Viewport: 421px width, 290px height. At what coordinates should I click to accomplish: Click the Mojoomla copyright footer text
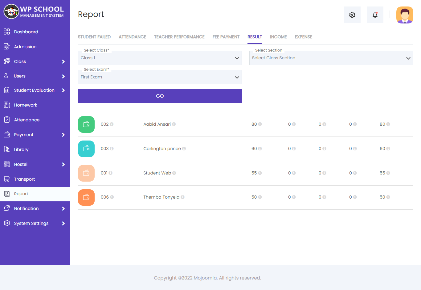207,278
